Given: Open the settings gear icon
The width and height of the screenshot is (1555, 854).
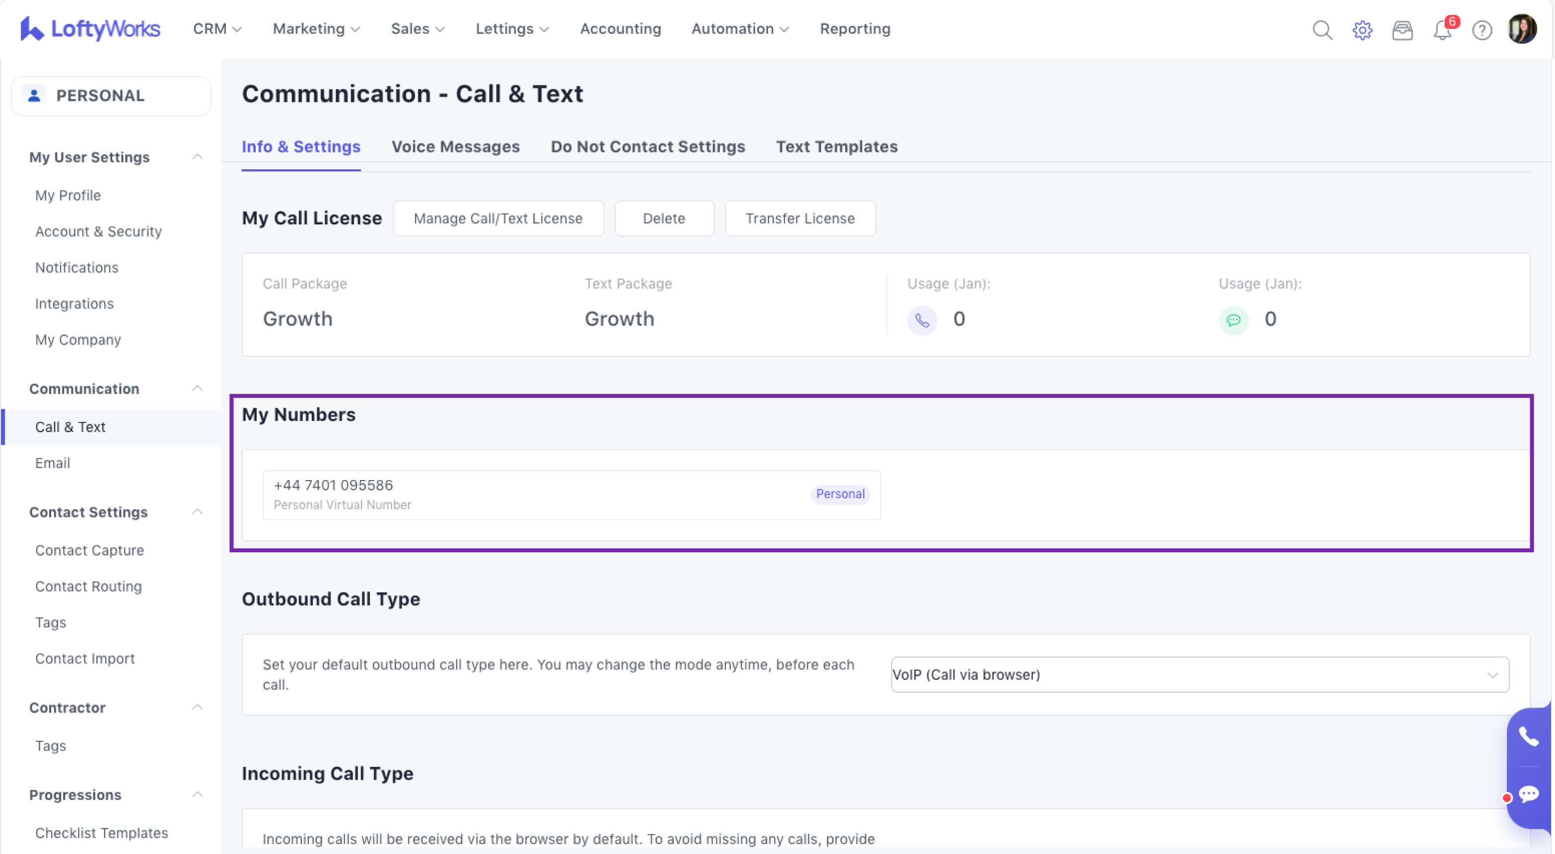Looking at the screenshot, I should tap(1362, 30).
